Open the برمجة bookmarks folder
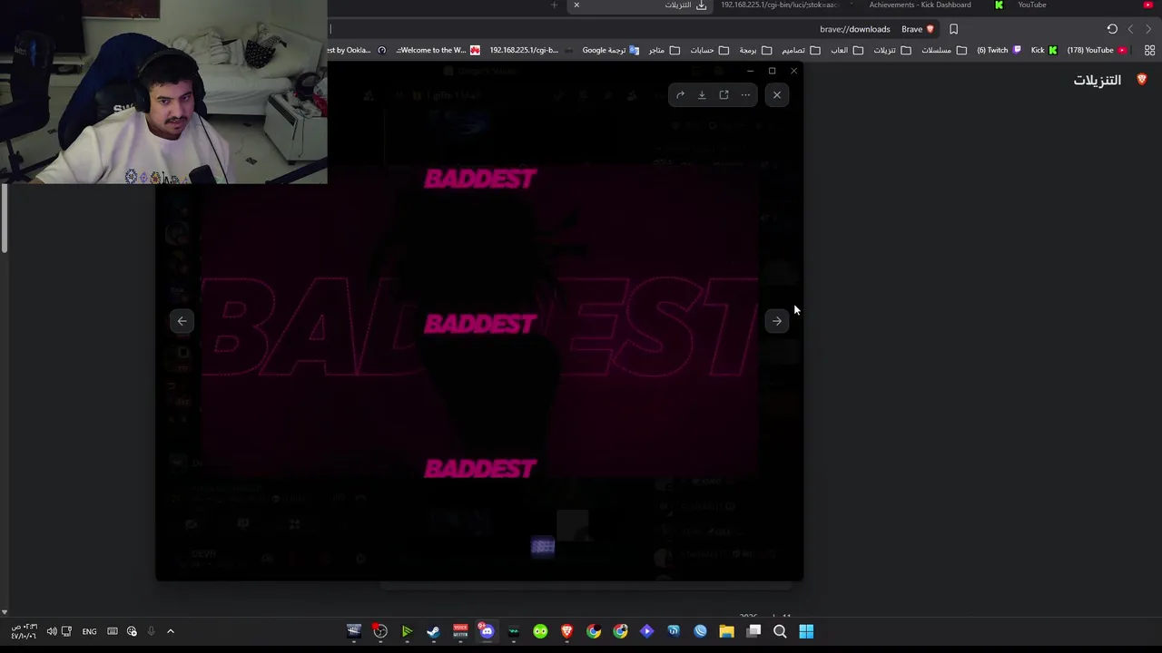 tap(754, 50)
